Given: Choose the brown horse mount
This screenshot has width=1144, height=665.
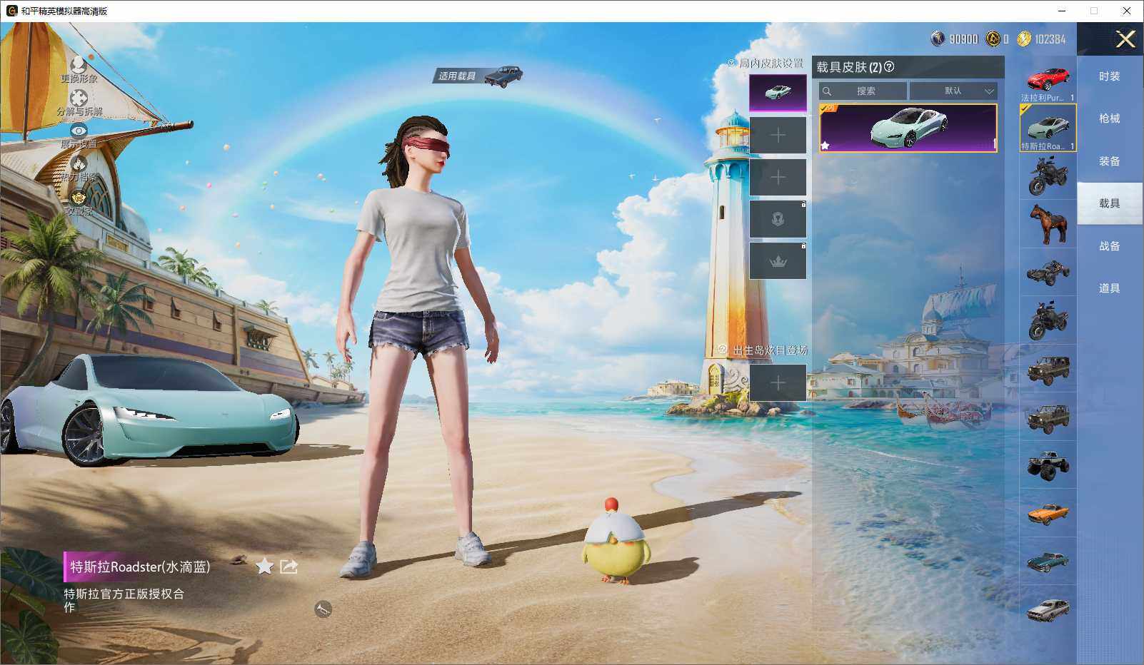Looking at the screenshot, I should [1048, 223].
